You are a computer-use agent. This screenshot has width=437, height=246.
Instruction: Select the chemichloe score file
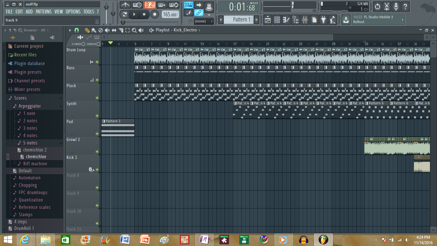pyautogui.click(x=36, y=157)
